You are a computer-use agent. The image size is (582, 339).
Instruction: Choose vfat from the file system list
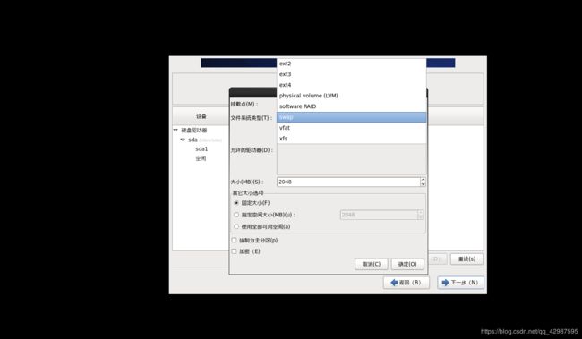(x=351, y=128)
